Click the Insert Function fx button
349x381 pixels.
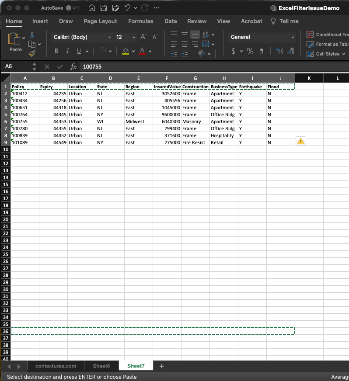click(x=73, y=66)
